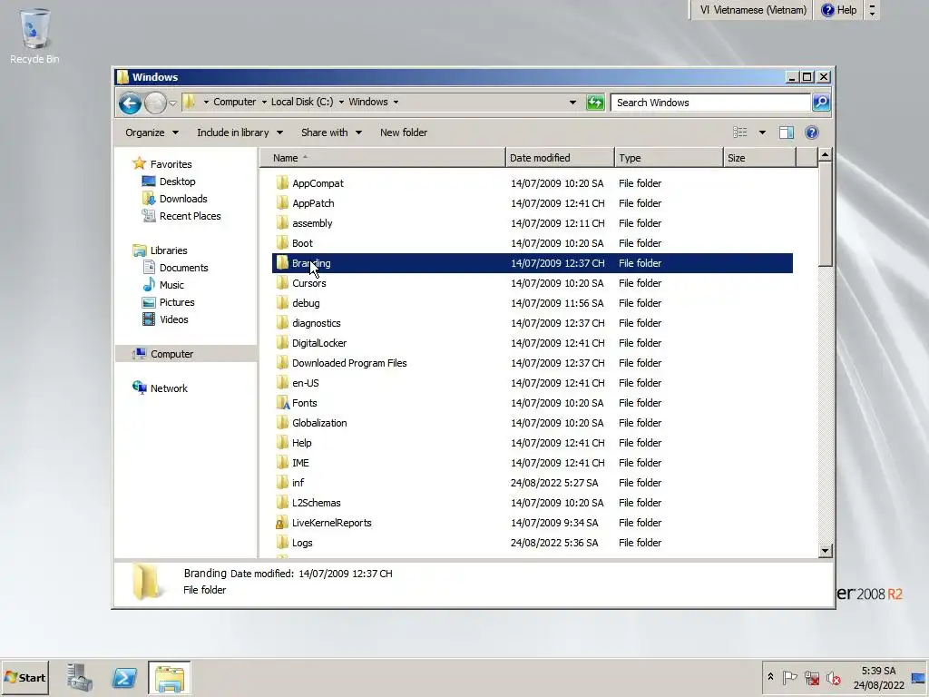929x697 pixels.
Task: Go back using the Back arrow button
Action: [130, 103]
